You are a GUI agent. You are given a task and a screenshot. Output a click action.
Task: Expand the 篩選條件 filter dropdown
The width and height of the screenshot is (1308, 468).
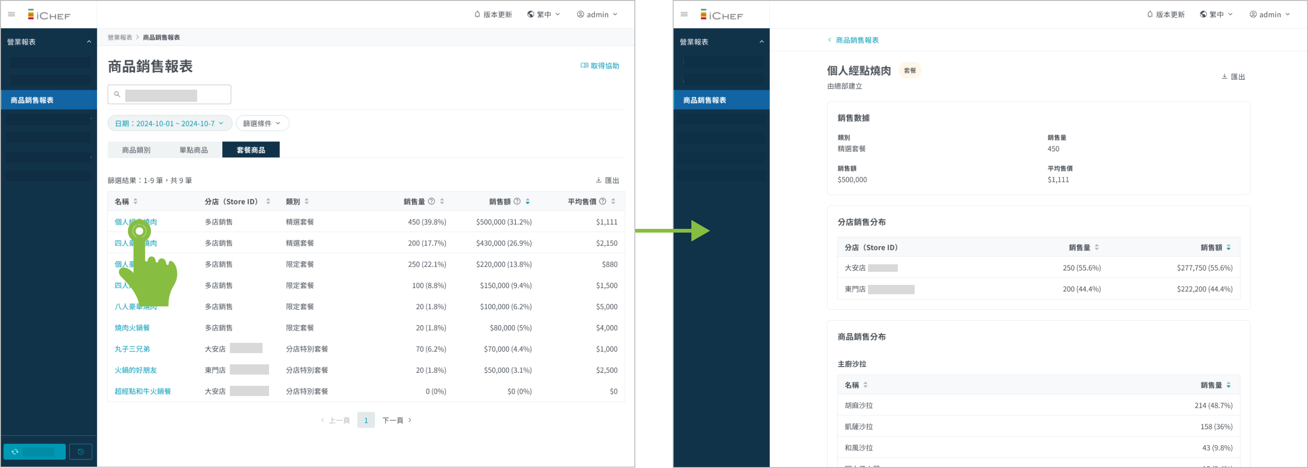[x=262, y=123]
